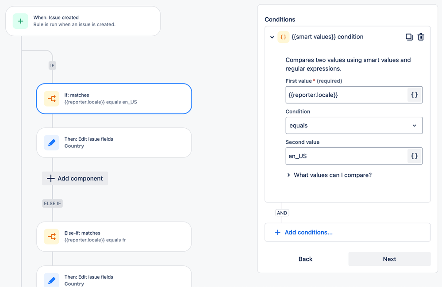Click inside the First value input field
The width and height of the screenshot is (442, 287).
[x=345, y=95]
